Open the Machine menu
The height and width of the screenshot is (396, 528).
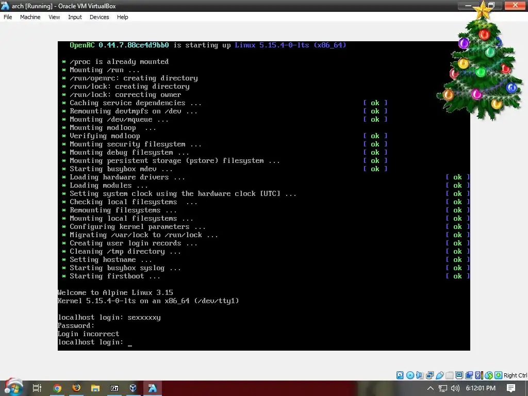(30, 17)
